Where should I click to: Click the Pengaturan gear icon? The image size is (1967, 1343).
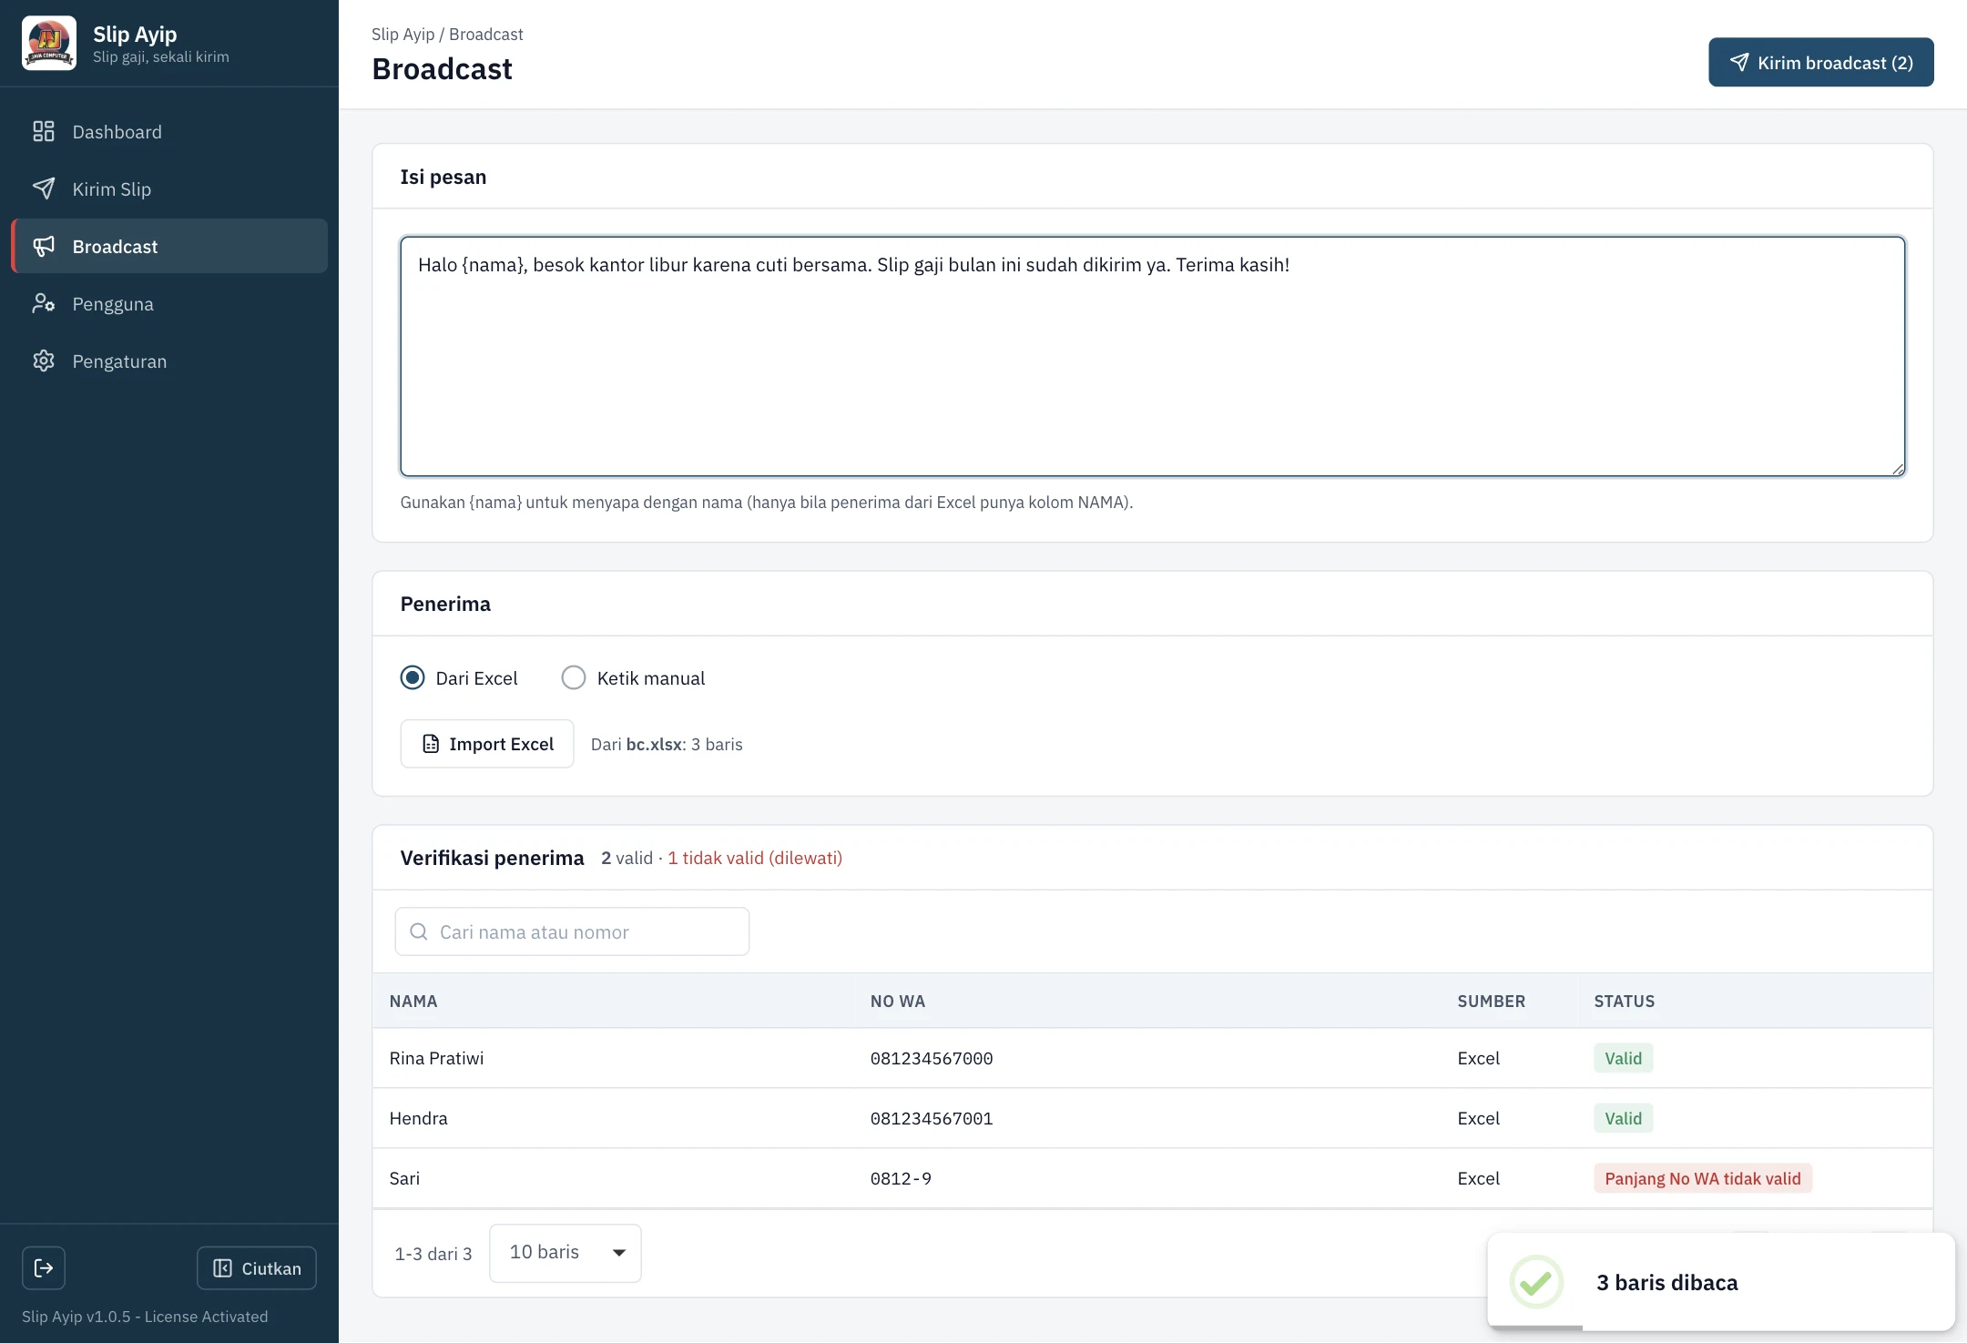[44, 361]
